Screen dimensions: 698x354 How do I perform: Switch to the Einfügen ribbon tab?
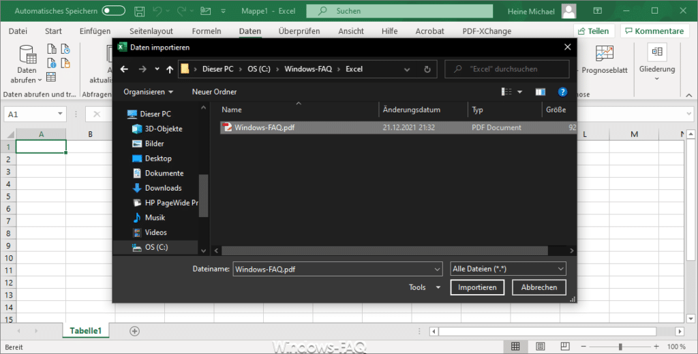[95, 31]
